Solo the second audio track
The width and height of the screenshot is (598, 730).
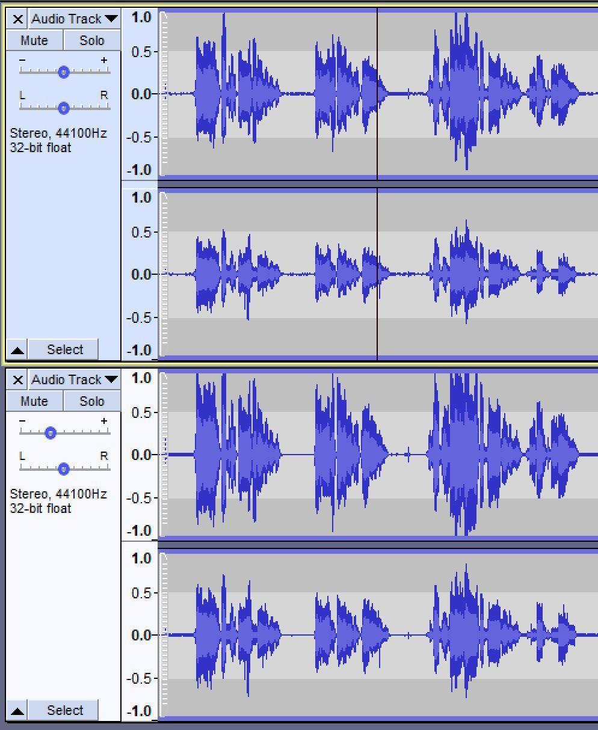point(91,401)
